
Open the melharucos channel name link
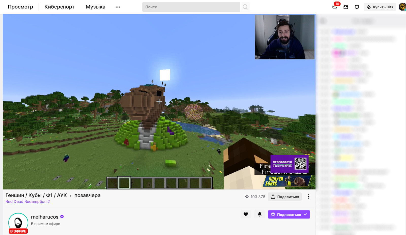[45, 217]
